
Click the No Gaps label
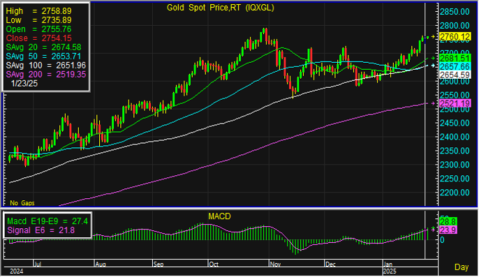22,203
